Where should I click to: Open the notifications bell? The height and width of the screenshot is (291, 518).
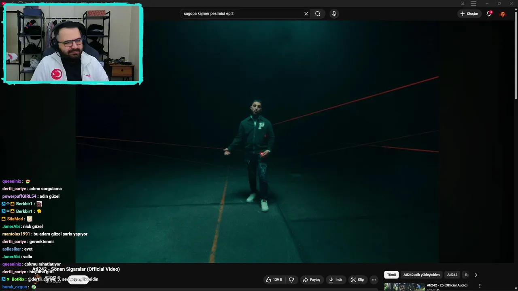click(x=489, y=14)
